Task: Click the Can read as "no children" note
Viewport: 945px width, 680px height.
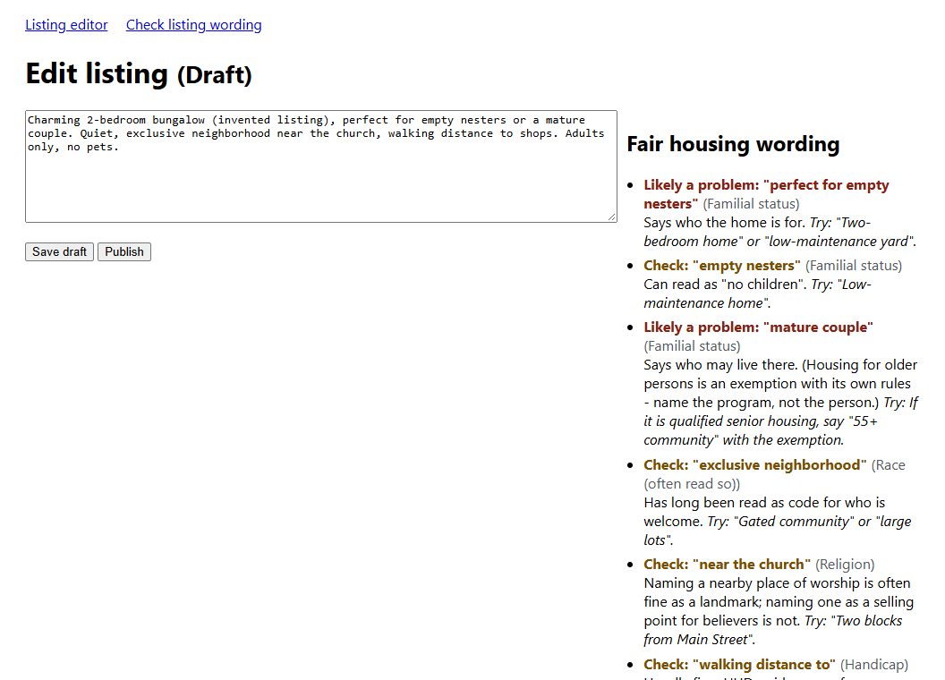Action: coord(725,284)
